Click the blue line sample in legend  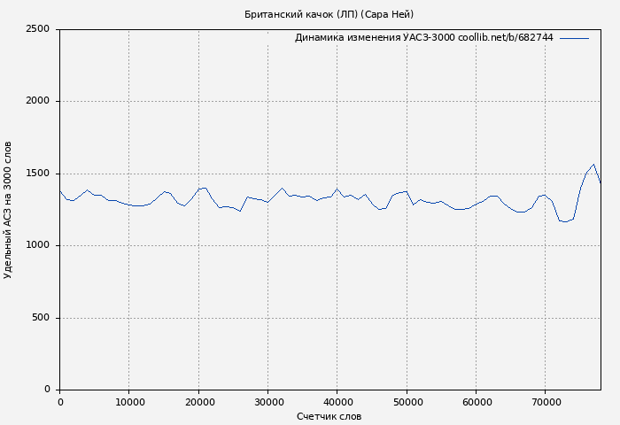click(x=574, y=38)
